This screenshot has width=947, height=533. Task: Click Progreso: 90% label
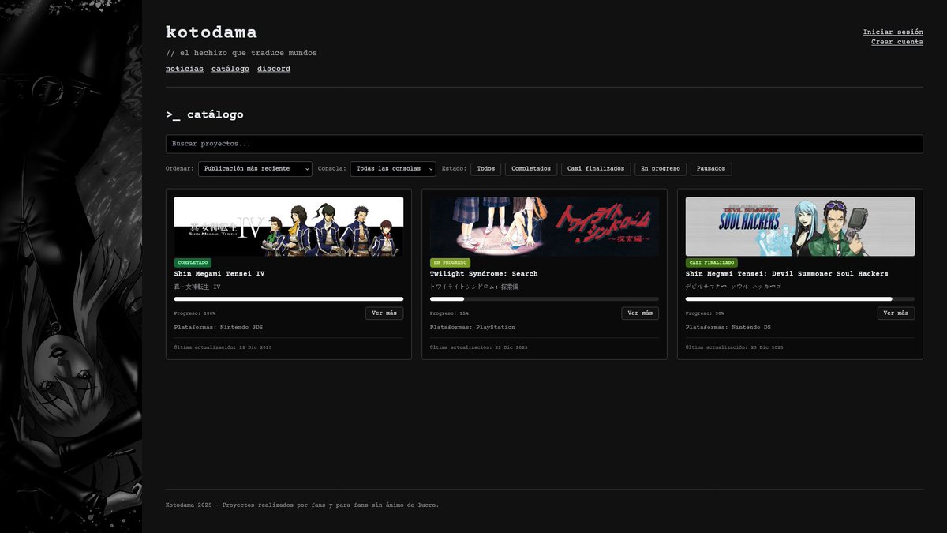coord(705,313)
